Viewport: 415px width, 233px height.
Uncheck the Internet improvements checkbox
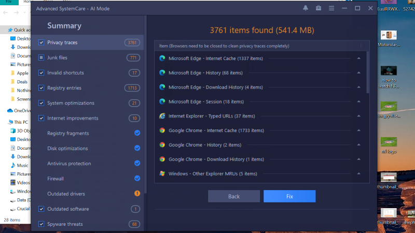pyautogui.click(x=41, y=118)
